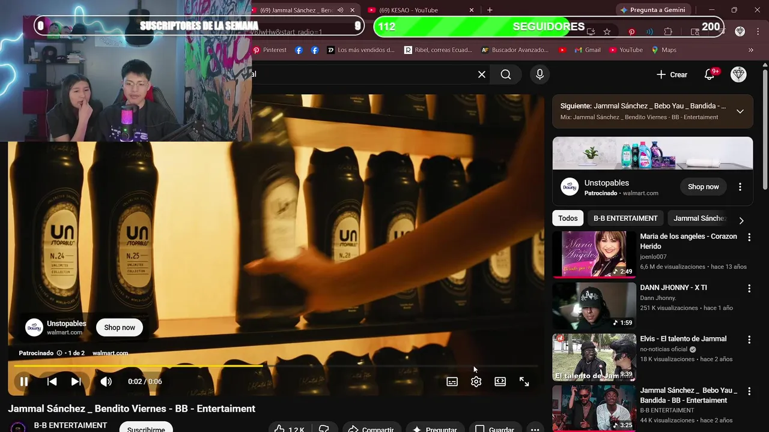Pause the video with the pause button
Image resolution: width=769 pixels, height=432 pixels.
(x=24, y=382)
